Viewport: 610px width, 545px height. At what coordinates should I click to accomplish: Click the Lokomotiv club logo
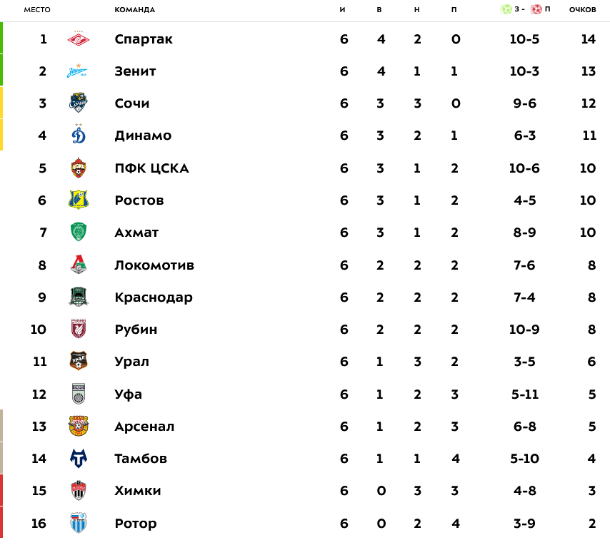[x=79, y=265]
